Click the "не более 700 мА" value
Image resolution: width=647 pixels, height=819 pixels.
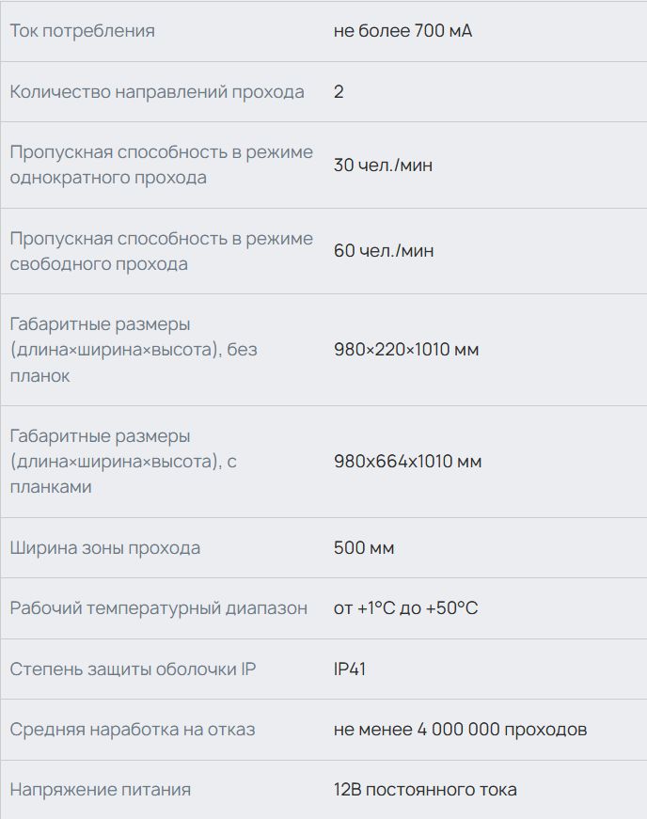[402, 31]
